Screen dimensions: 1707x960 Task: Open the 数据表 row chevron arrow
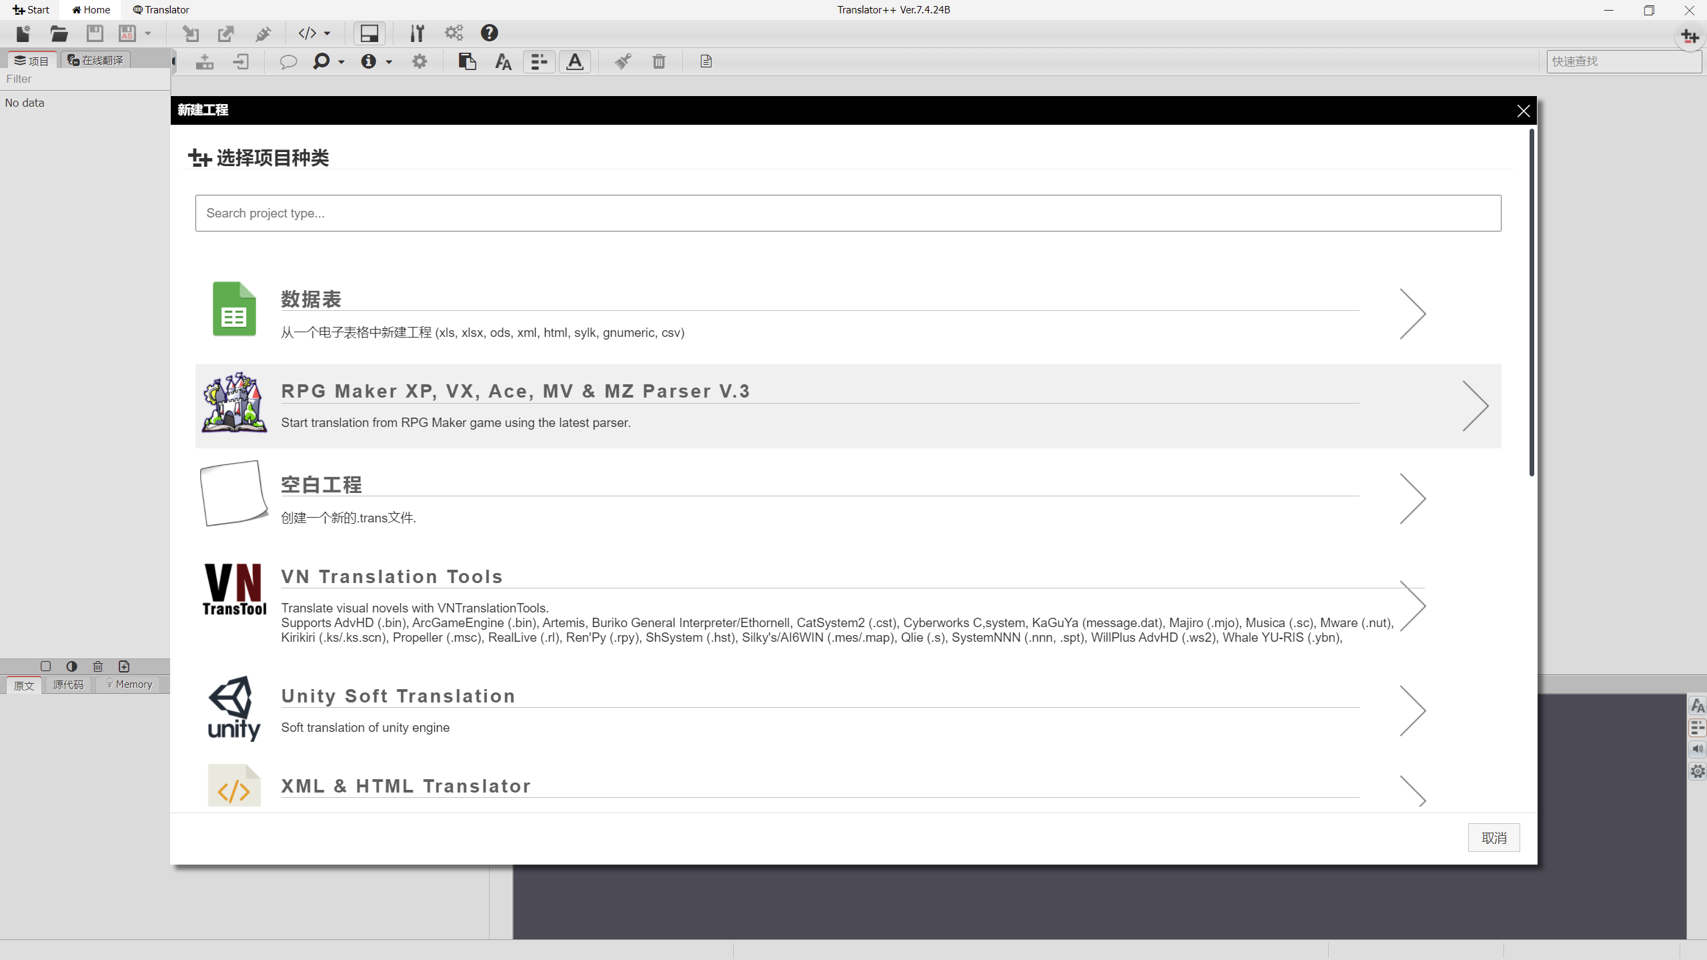(x=1412, y=314)
